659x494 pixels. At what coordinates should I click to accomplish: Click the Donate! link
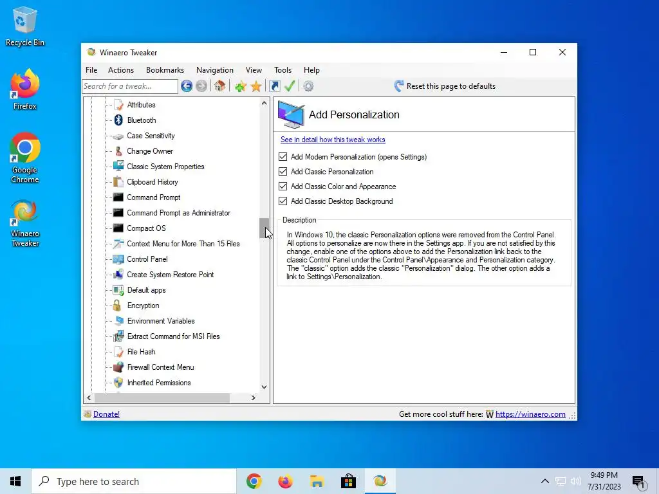click(x=106, y=414)
